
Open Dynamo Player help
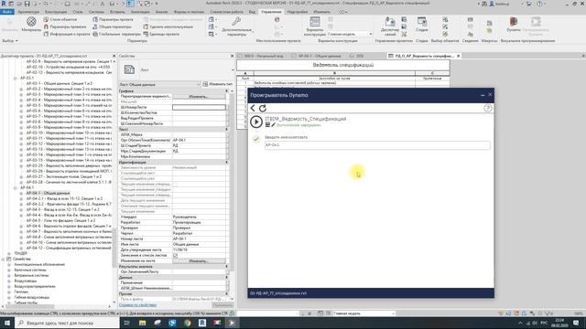coord(488,108)
